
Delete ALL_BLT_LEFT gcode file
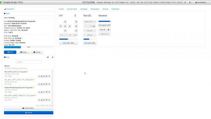44,84
